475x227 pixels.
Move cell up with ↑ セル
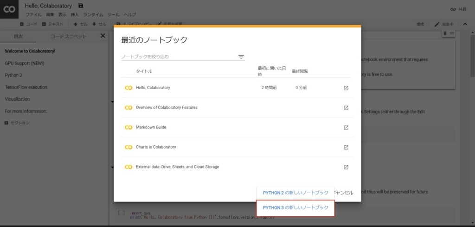pos(81,24)
